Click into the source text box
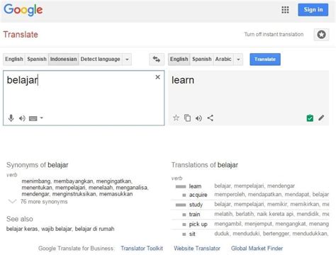This screenshot has width=336, height=255. [84, 98]
